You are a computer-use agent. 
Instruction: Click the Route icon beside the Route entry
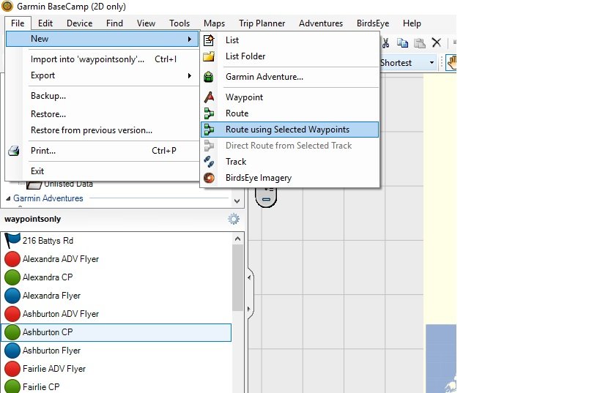point(209,113)
